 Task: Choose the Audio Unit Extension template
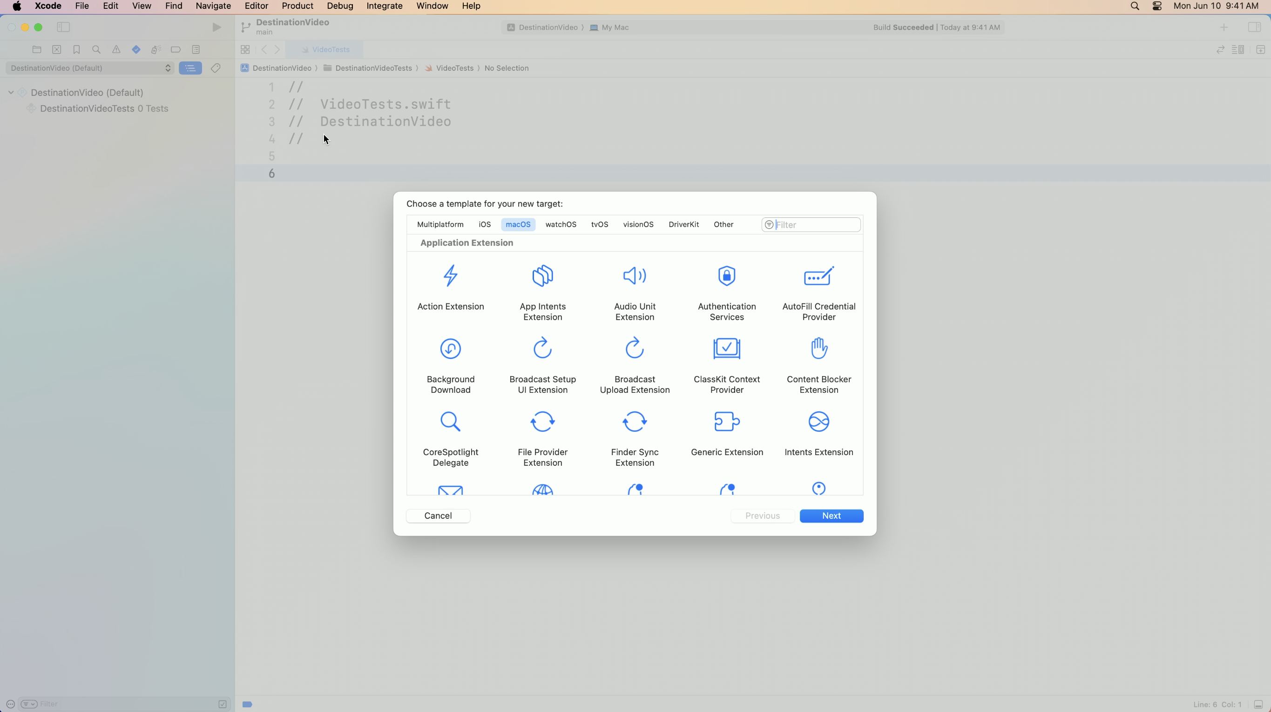pos(635,275)
